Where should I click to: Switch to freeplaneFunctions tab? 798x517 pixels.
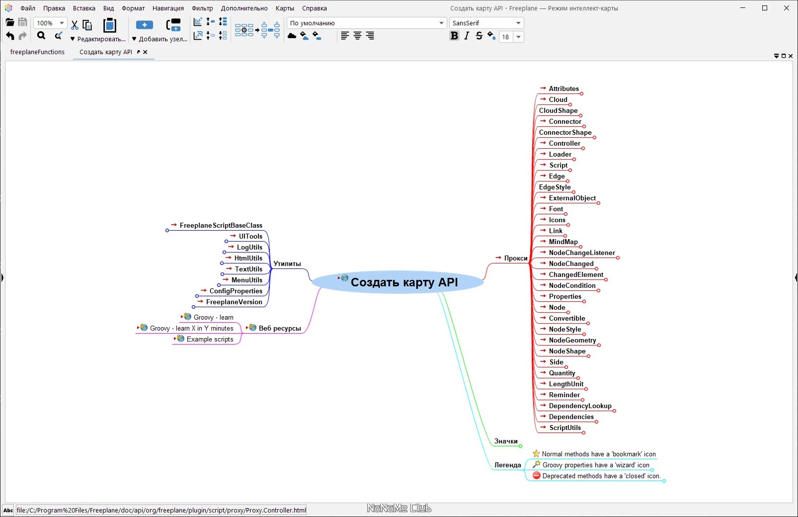pyautogui.click(x=37, y=52)
